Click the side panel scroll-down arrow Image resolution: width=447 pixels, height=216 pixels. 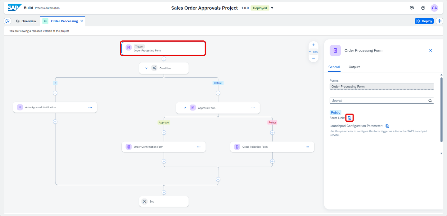coord(441,153)
